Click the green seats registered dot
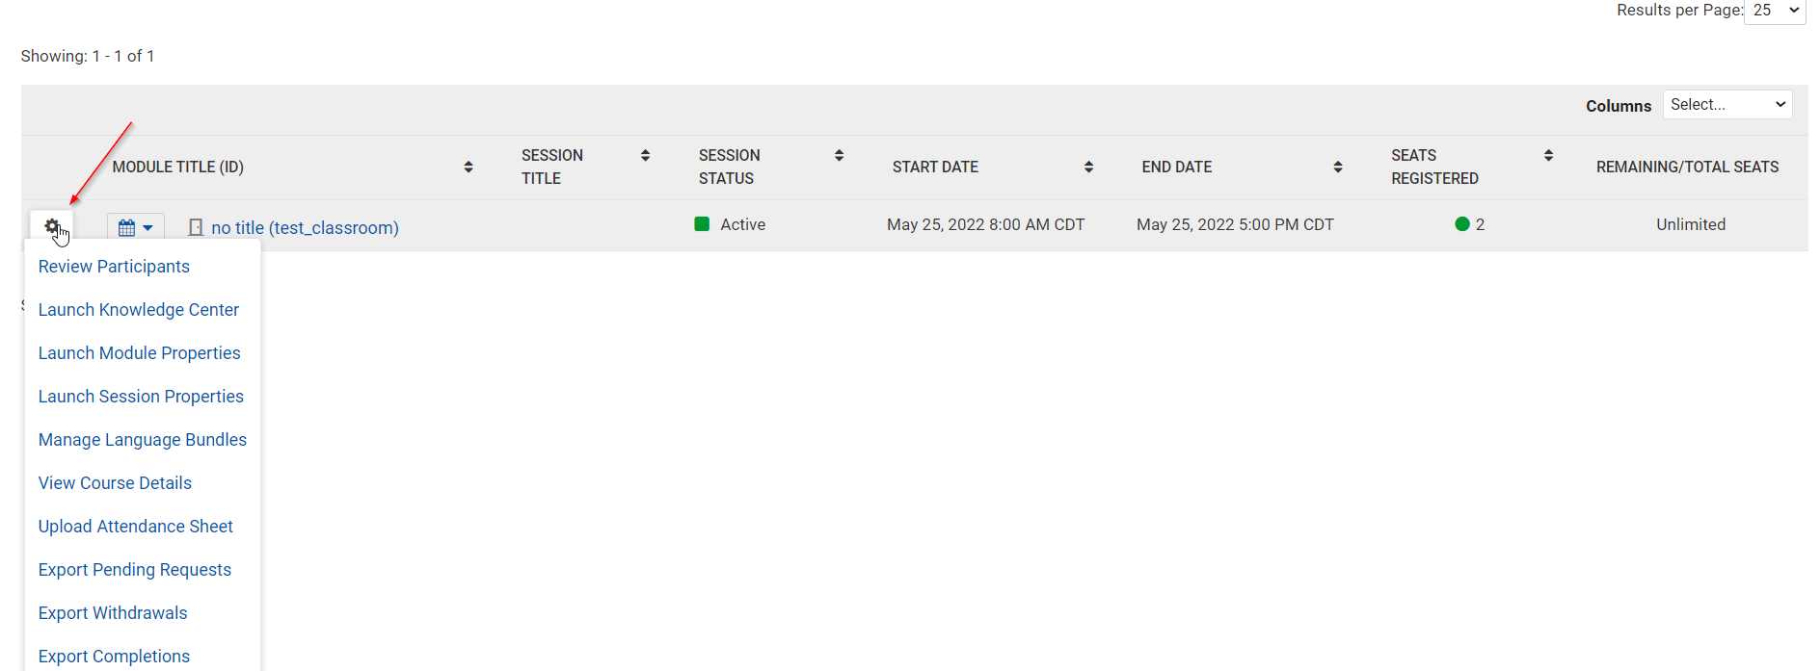 point(1462,224)
